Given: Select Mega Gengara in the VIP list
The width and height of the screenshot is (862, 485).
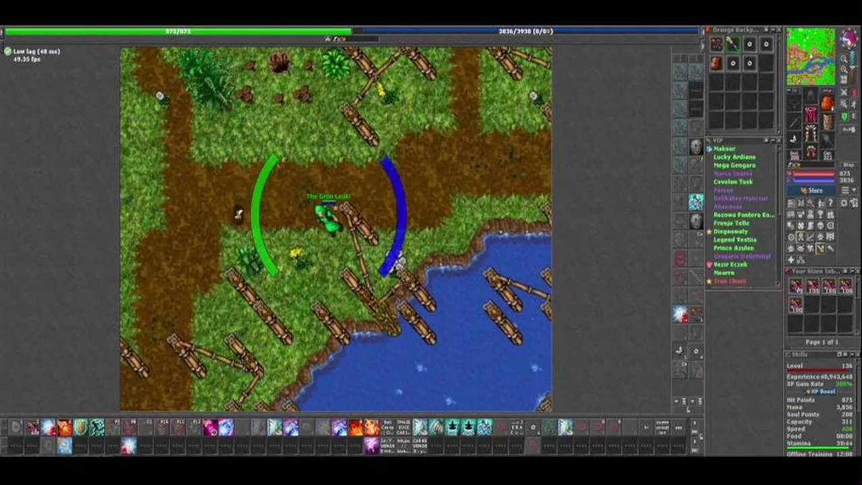Looking at the screenshot, I should point(735,165).
